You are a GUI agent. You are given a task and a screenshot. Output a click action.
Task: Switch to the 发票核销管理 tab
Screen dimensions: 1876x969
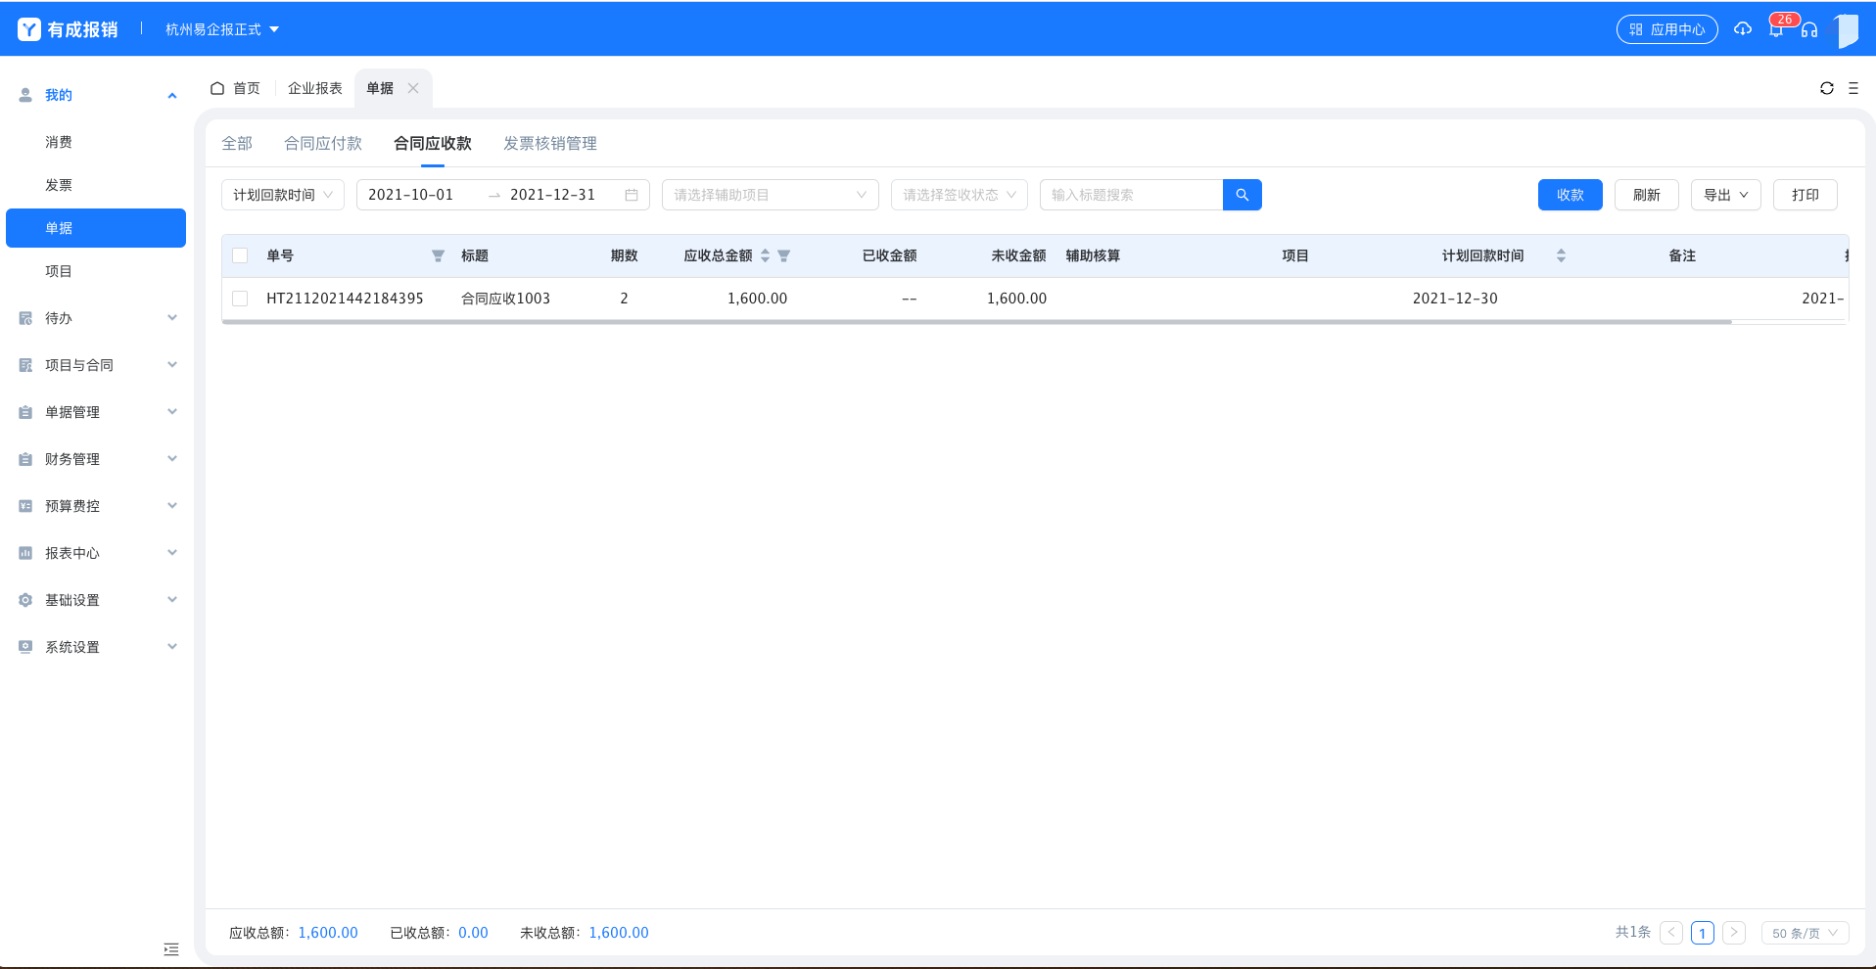(x=550, y=144)
